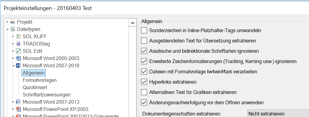Image resolution: width=309 pixels, height=117 pixels.
Task: Click the Projekt folder icon in tree
Action: 13,22
